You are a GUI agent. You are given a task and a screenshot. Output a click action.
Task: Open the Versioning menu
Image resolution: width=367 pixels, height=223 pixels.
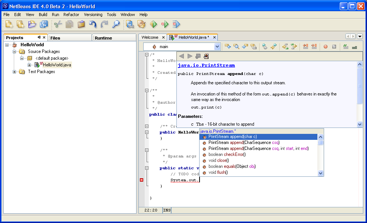click(x=93, y=15)
